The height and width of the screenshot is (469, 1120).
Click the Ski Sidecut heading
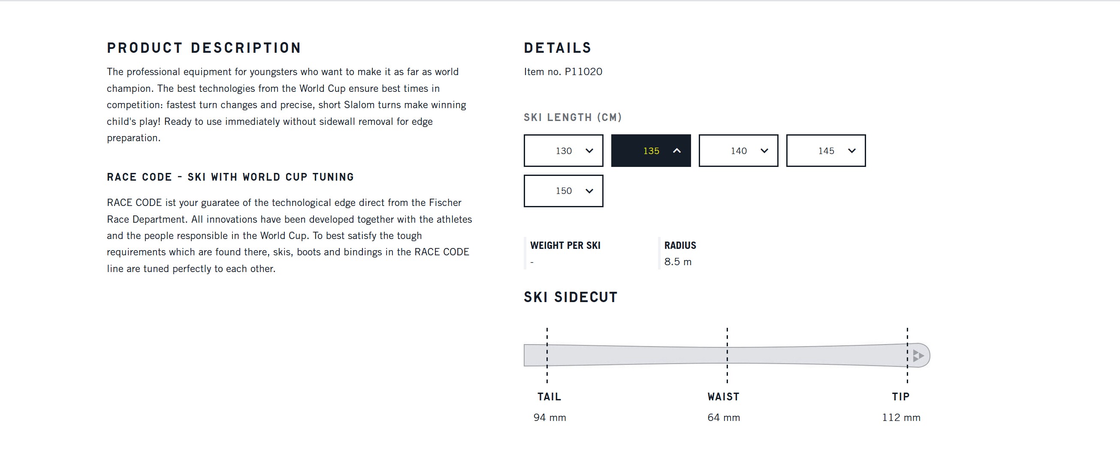571,297
